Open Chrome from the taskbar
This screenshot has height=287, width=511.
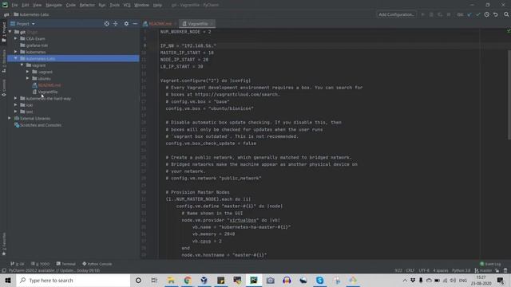tap(188, 280)
